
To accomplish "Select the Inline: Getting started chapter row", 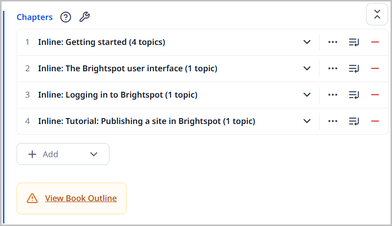I will pyautogui.click(x=102, y=42).
